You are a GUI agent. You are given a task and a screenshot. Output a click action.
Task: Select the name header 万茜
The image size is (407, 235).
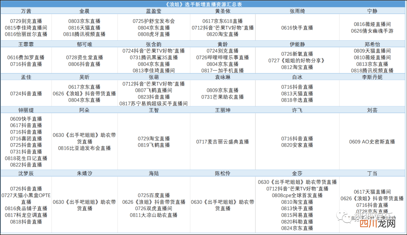coord(26,11)
